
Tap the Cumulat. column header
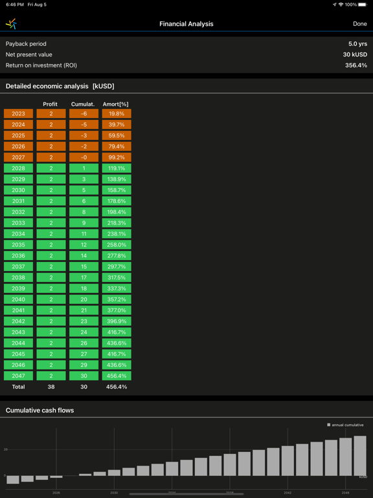click(83, 104)
